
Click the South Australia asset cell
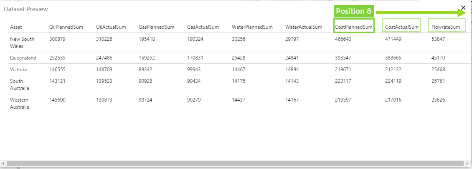pos(20,84)
